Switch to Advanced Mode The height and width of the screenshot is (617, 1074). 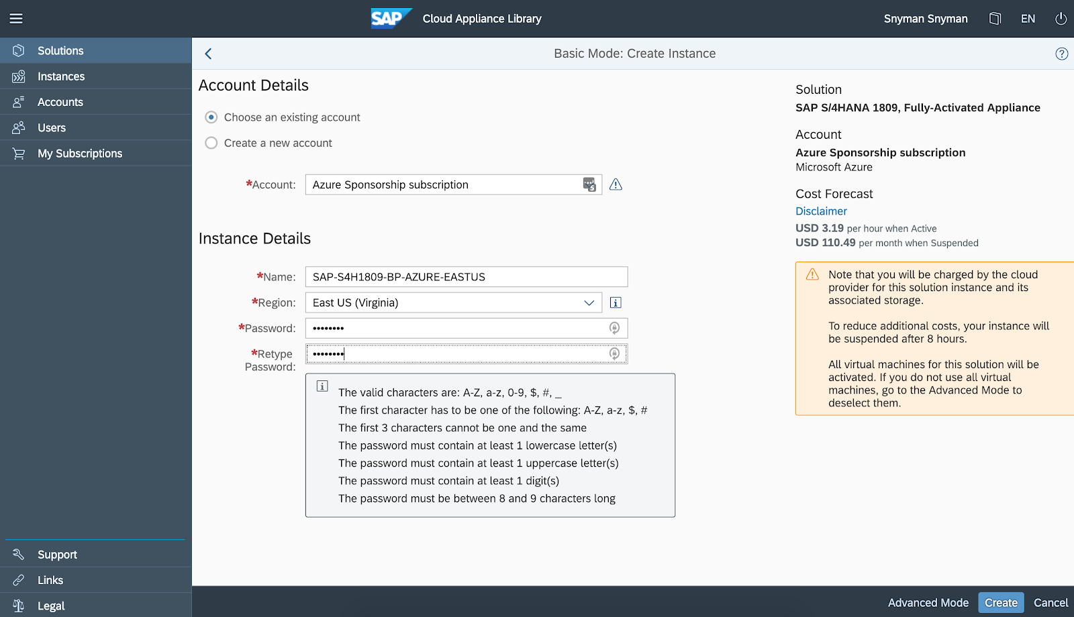click(x=928, y=602)
